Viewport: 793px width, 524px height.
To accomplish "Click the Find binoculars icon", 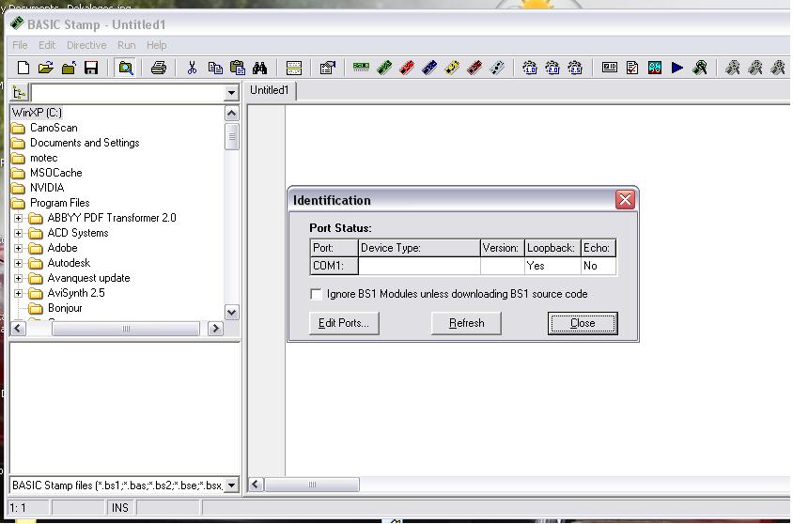I will click(x=260, y=68).
